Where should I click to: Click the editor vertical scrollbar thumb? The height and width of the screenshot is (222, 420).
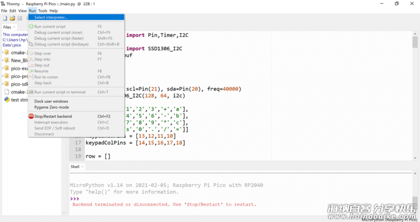415,42
